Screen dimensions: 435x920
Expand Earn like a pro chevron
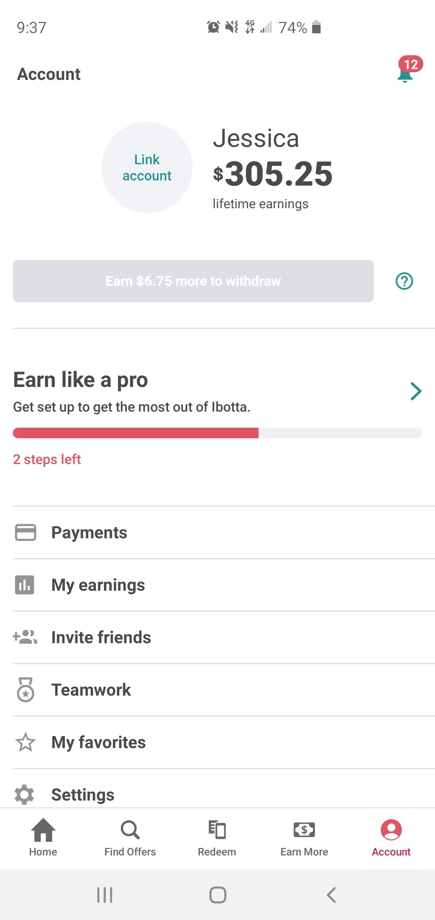(416, 391)
